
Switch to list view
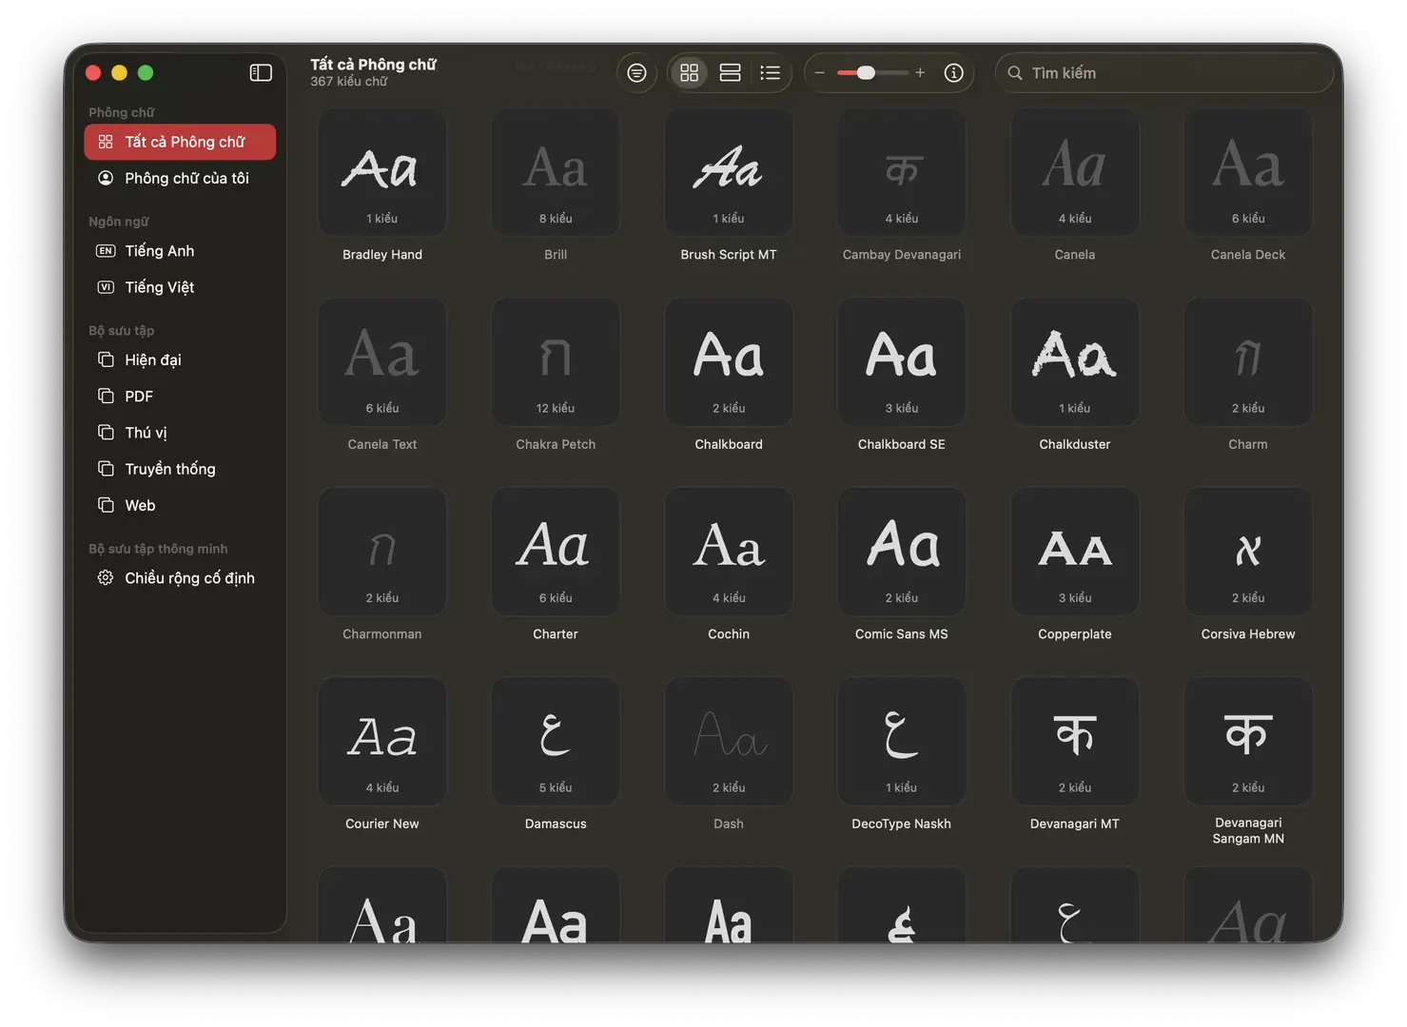tap(770, 73)
